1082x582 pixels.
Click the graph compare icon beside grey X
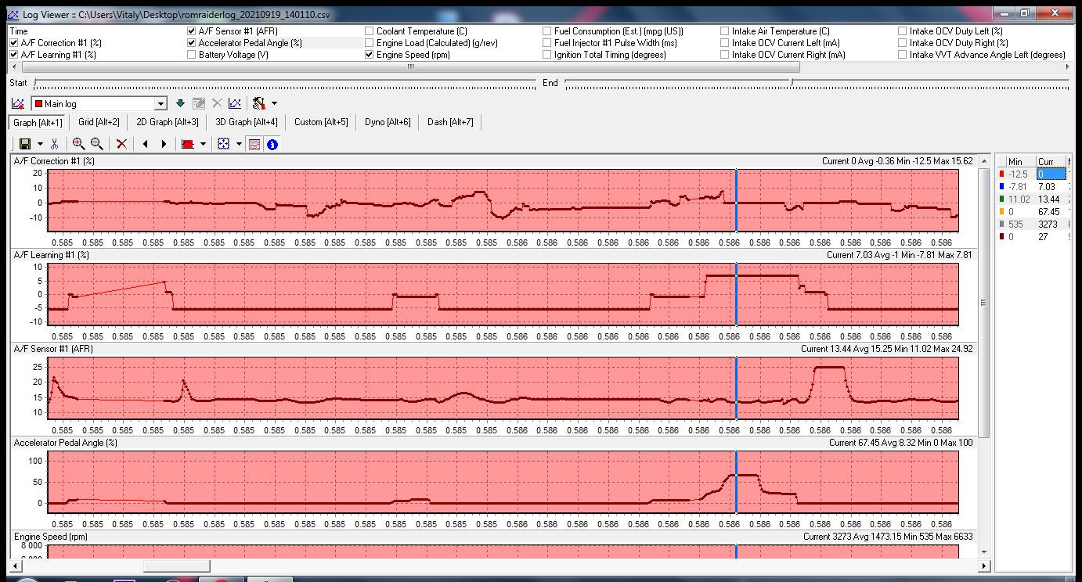(234, 104)
